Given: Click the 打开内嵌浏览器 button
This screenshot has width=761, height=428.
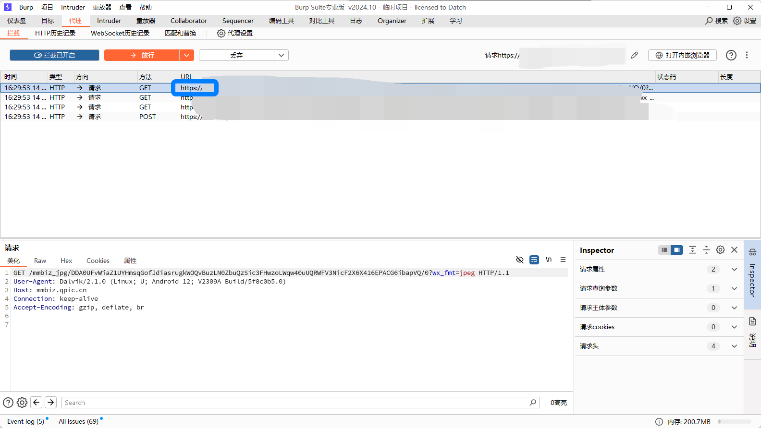Looking at the screenshot, I should tap(682, 55).
